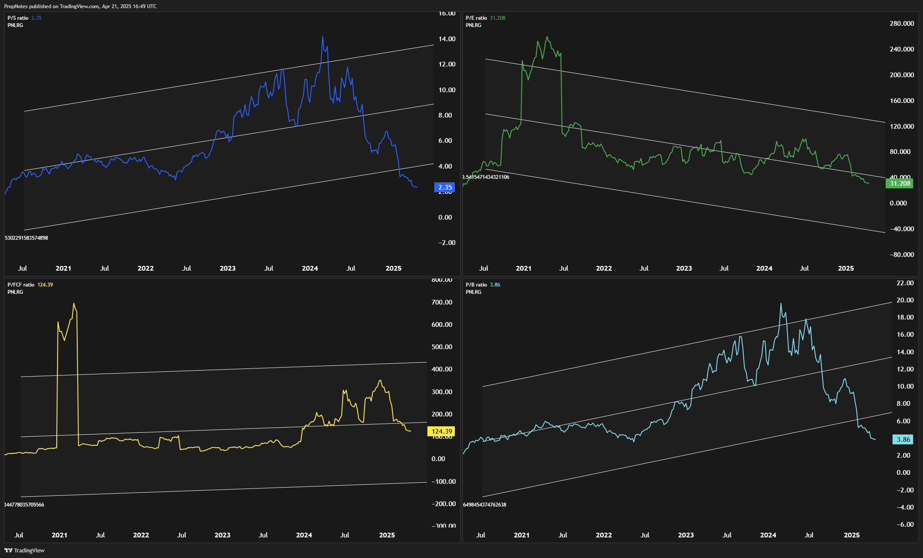Click the green 31.208 price tag
This screenshot has height=558, width=923.
click(899, 184)
